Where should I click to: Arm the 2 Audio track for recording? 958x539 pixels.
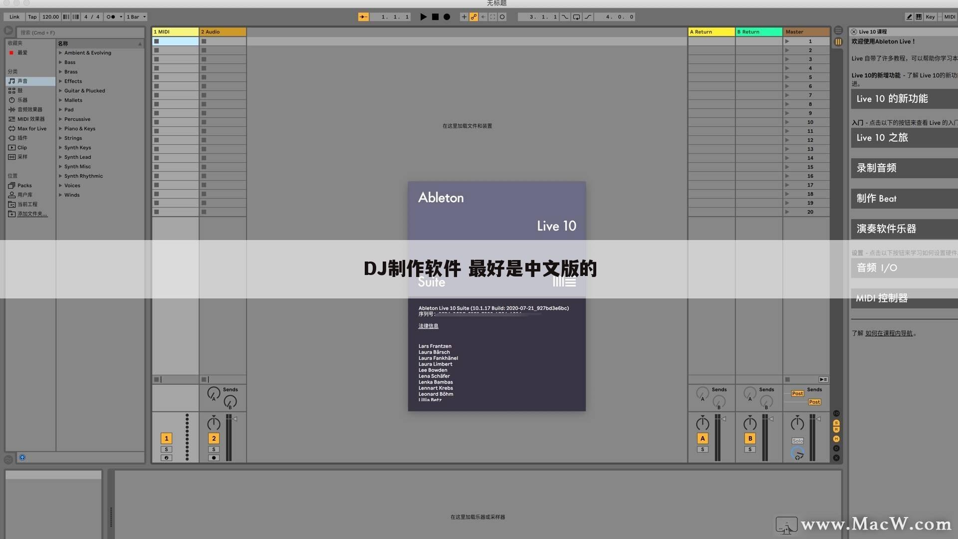214,458
